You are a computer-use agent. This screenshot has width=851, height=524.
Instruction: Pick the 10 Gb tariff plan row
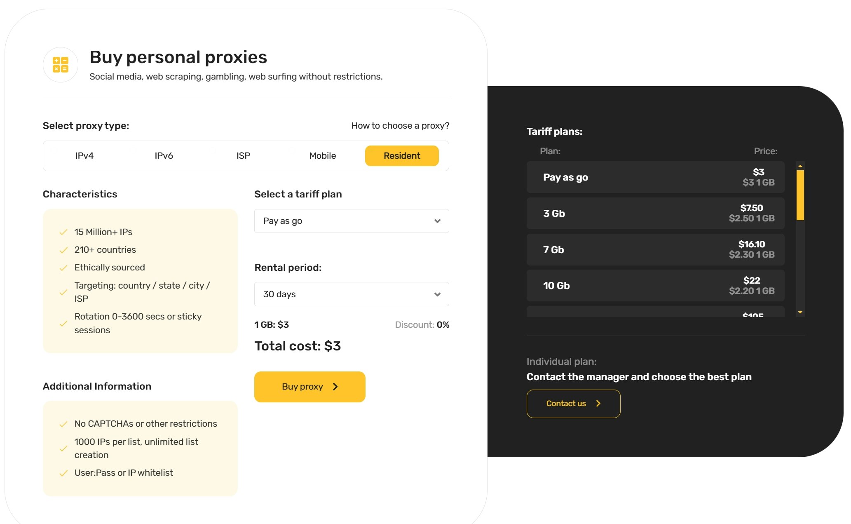tap(655, 286)
